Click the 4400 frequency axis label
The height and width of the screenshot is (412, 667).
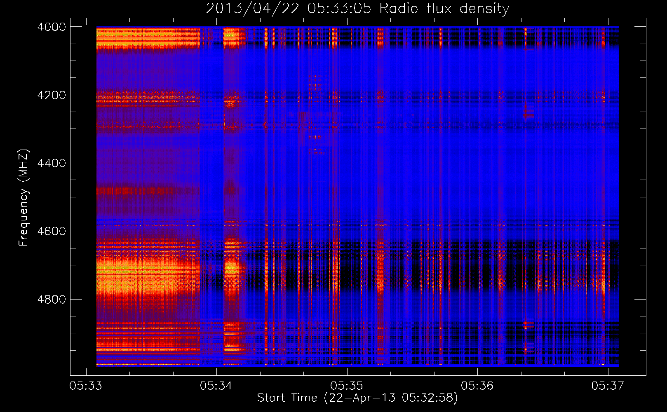[52, 163]
